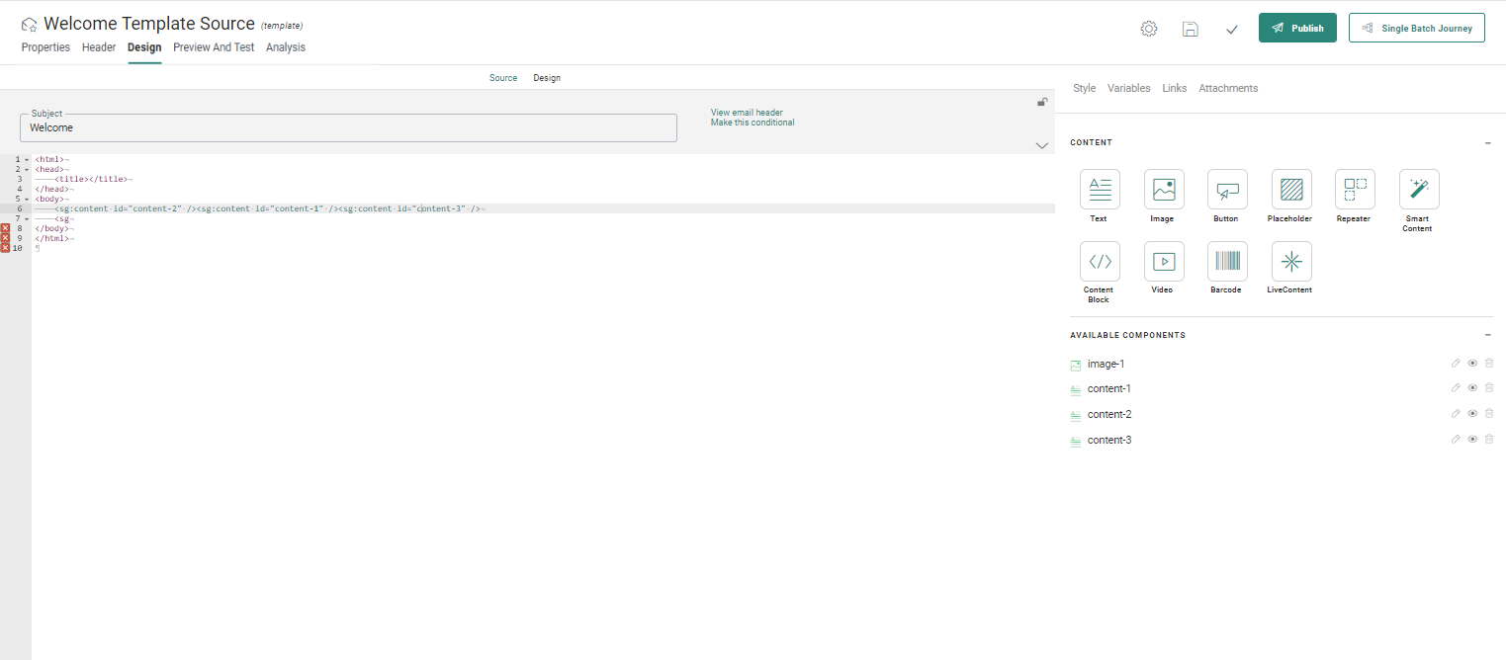Select the Barcode content icon
This screenshot has width=1506, height=660.
pyautogui.click(x=1226, y=261)
